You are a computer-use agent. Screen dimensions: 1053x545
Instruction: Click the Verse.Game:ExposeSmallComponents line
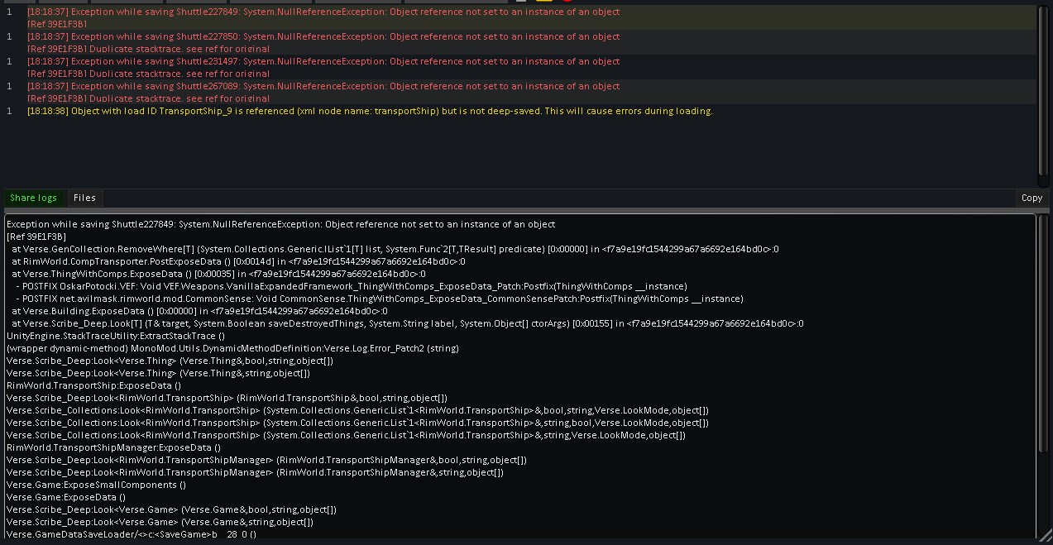tap(97, 485)
